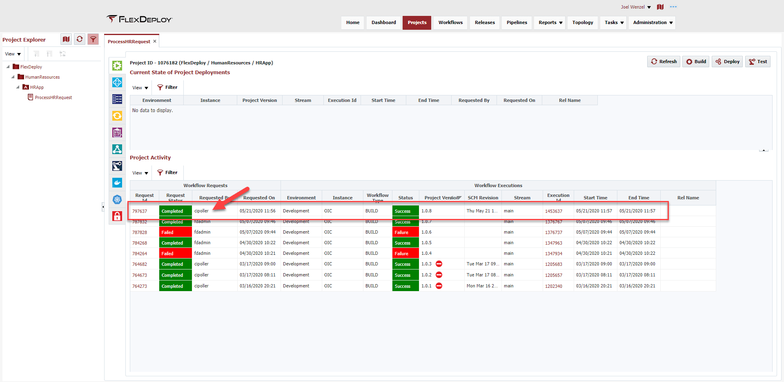
Task: Open the green gear execution side tab
Action: click(x=117, y=66)
